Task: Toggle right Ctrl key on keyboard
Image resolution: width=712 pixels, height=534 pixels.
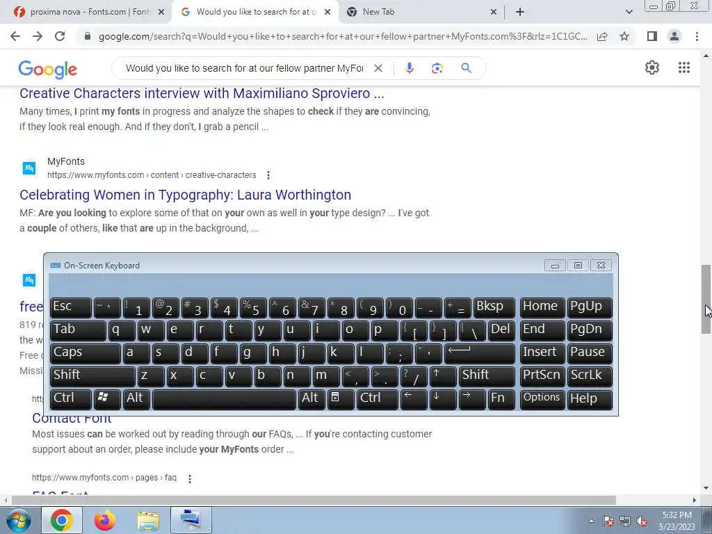Action: (x=378, y=399)
